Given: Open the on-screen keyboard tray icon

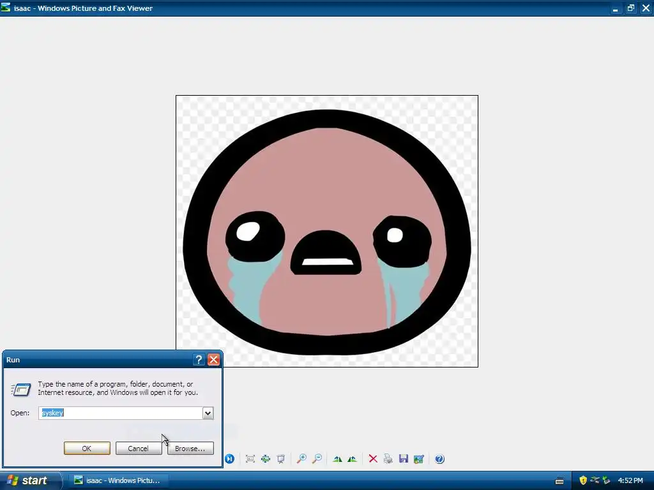Looking at the screenshot, I should (559, 481).
